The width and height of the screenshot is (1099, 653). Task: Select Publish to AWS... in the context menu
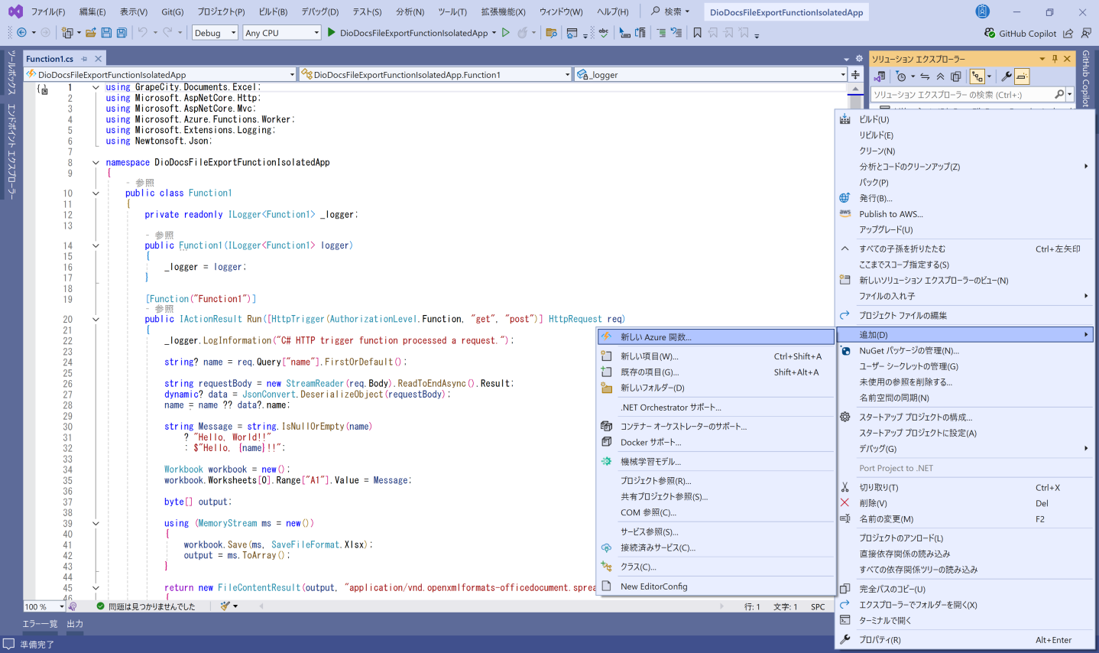(x=965, y=214)
